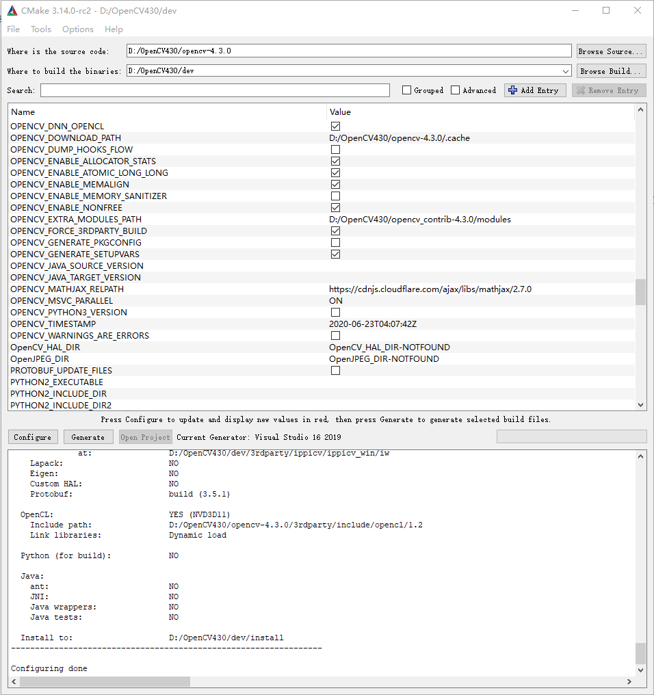Select the PYTHON2_EXECUTABLE row
Viewport: 654px width, 695px height.
click(x=322, y=382)
